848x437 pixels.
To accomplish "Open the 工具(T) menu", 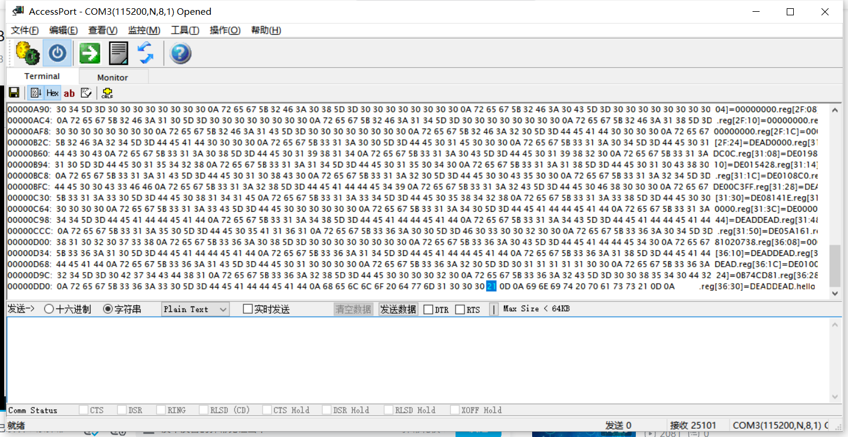I will click(184, 30).
